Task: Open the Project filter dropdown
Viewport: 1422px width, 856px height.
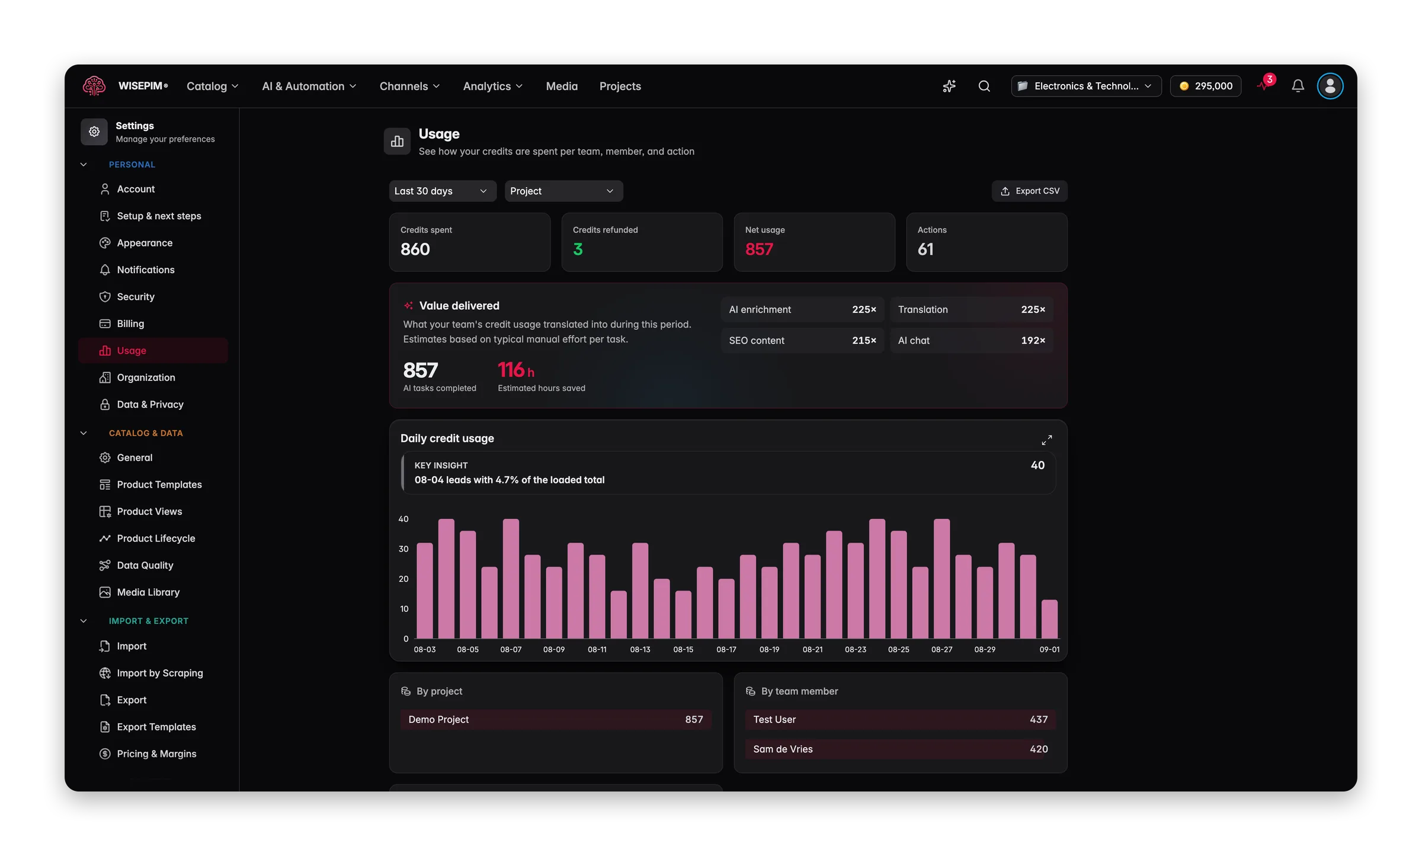Action: click(x=563, y=191)
